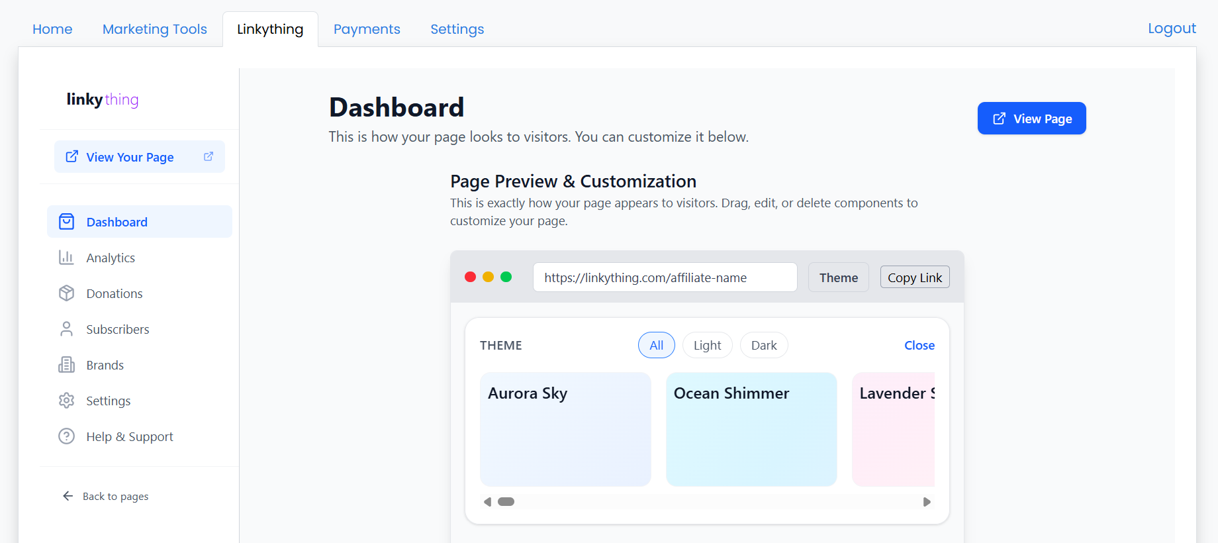Switch to the Payments tab
This screenshot has width=1218, height=543.
coord(367,29)
